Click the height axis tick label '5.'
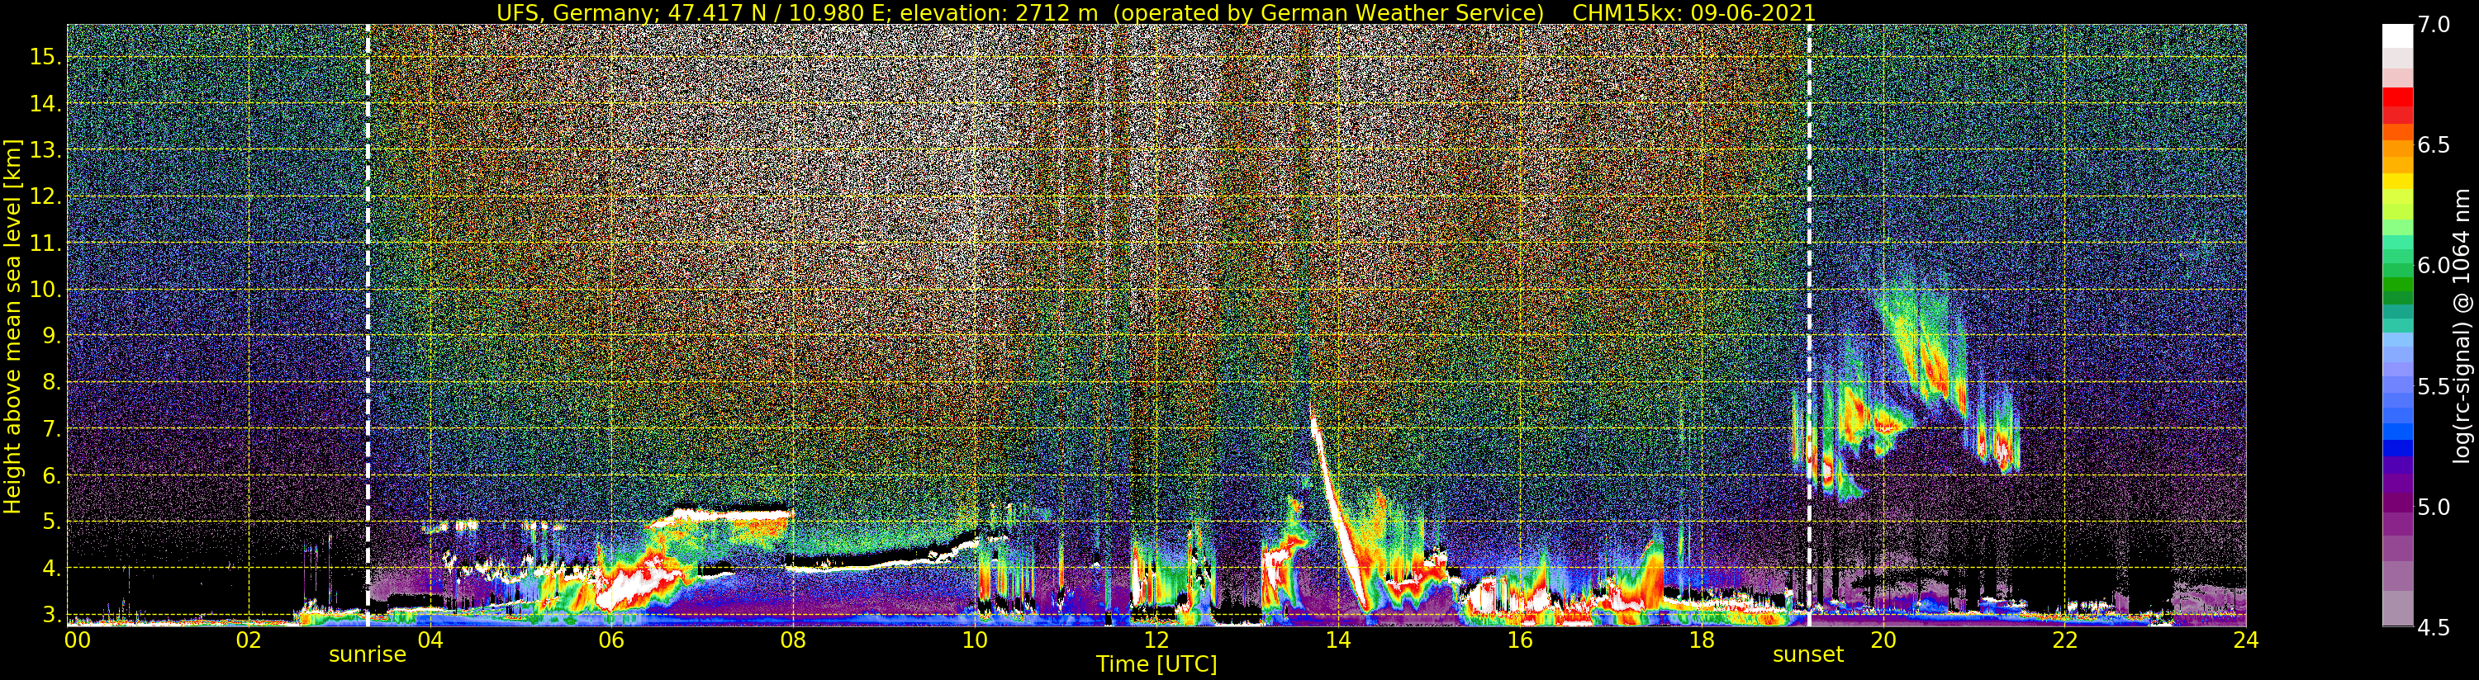 [x=52, y=522]
